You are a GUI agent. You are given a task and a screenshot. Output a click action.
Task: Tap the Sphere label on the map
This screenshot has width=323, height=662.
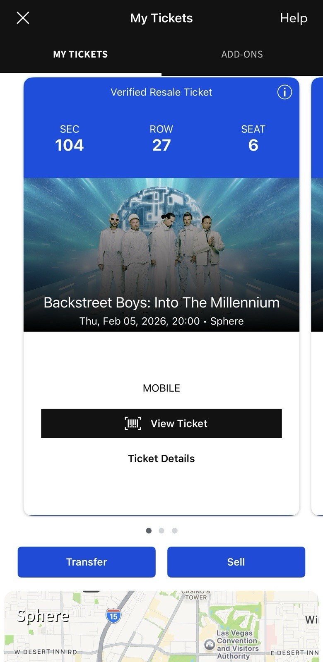[x=42, y=616]
